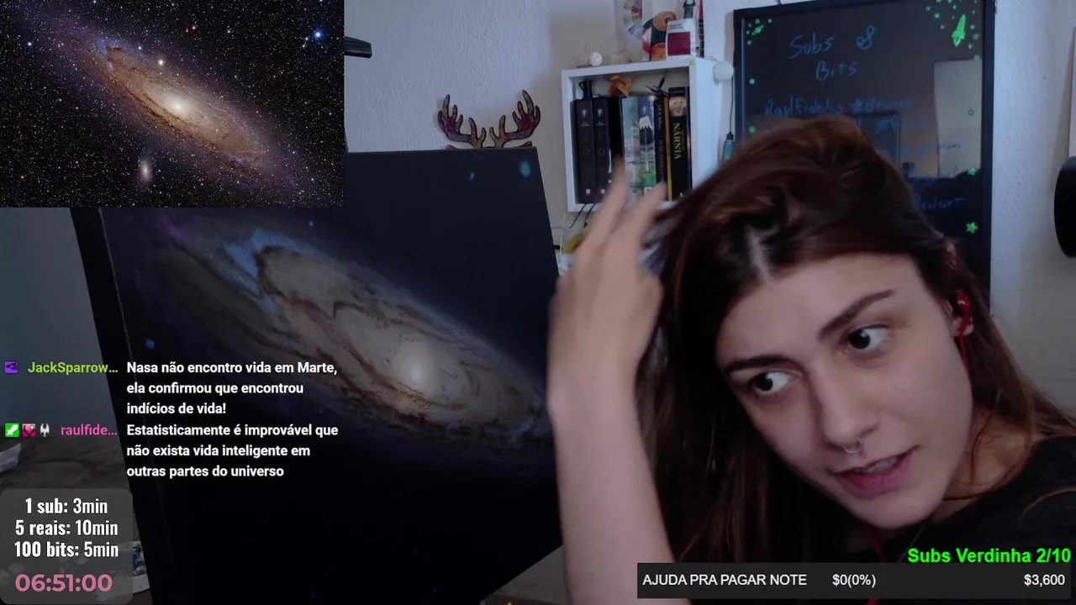Click the green sword moderator badge
The height and width of the screenshot is (605, 1076).
[x=11, y=430]
